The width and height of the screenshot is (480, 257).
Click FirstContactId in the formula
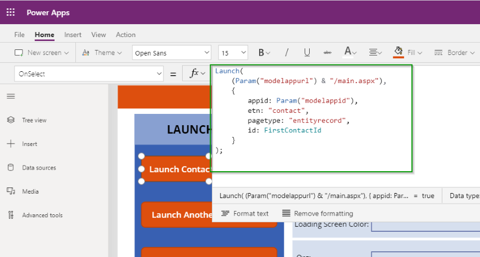coord(293,130)
